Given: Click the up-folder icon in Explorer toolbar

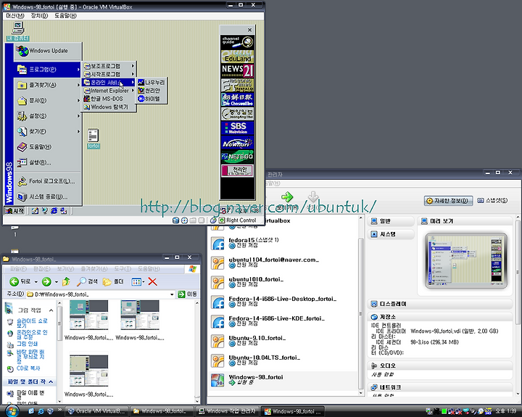Looking at the screenshot, I should tap(66, 282).
